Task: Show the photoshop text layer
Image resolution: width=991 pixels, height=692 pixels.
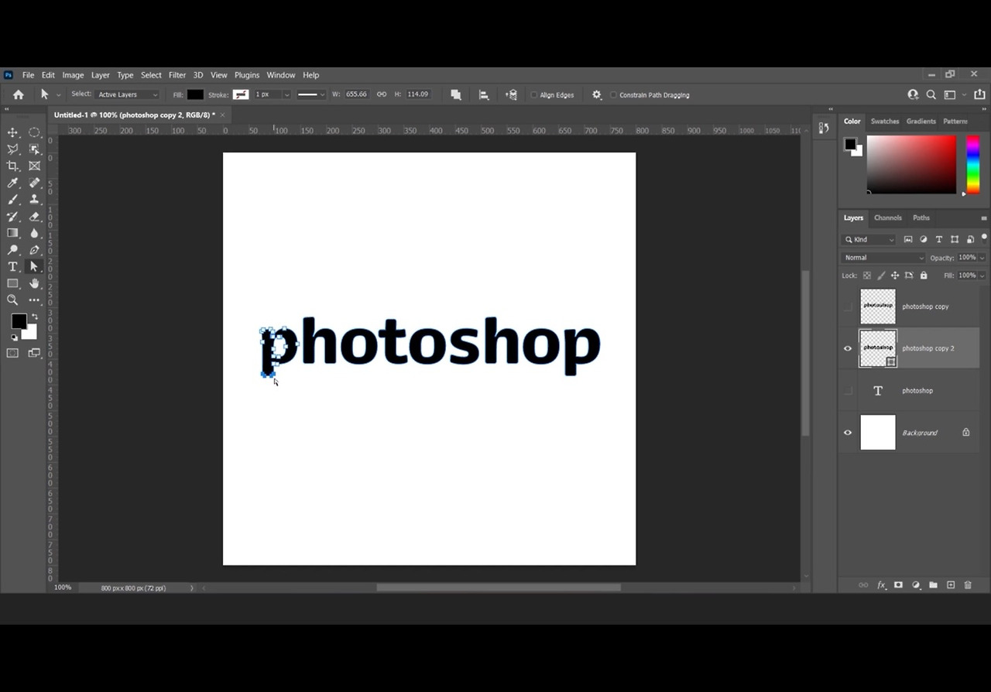Action: pyautogui.click(x=848, y=391)
